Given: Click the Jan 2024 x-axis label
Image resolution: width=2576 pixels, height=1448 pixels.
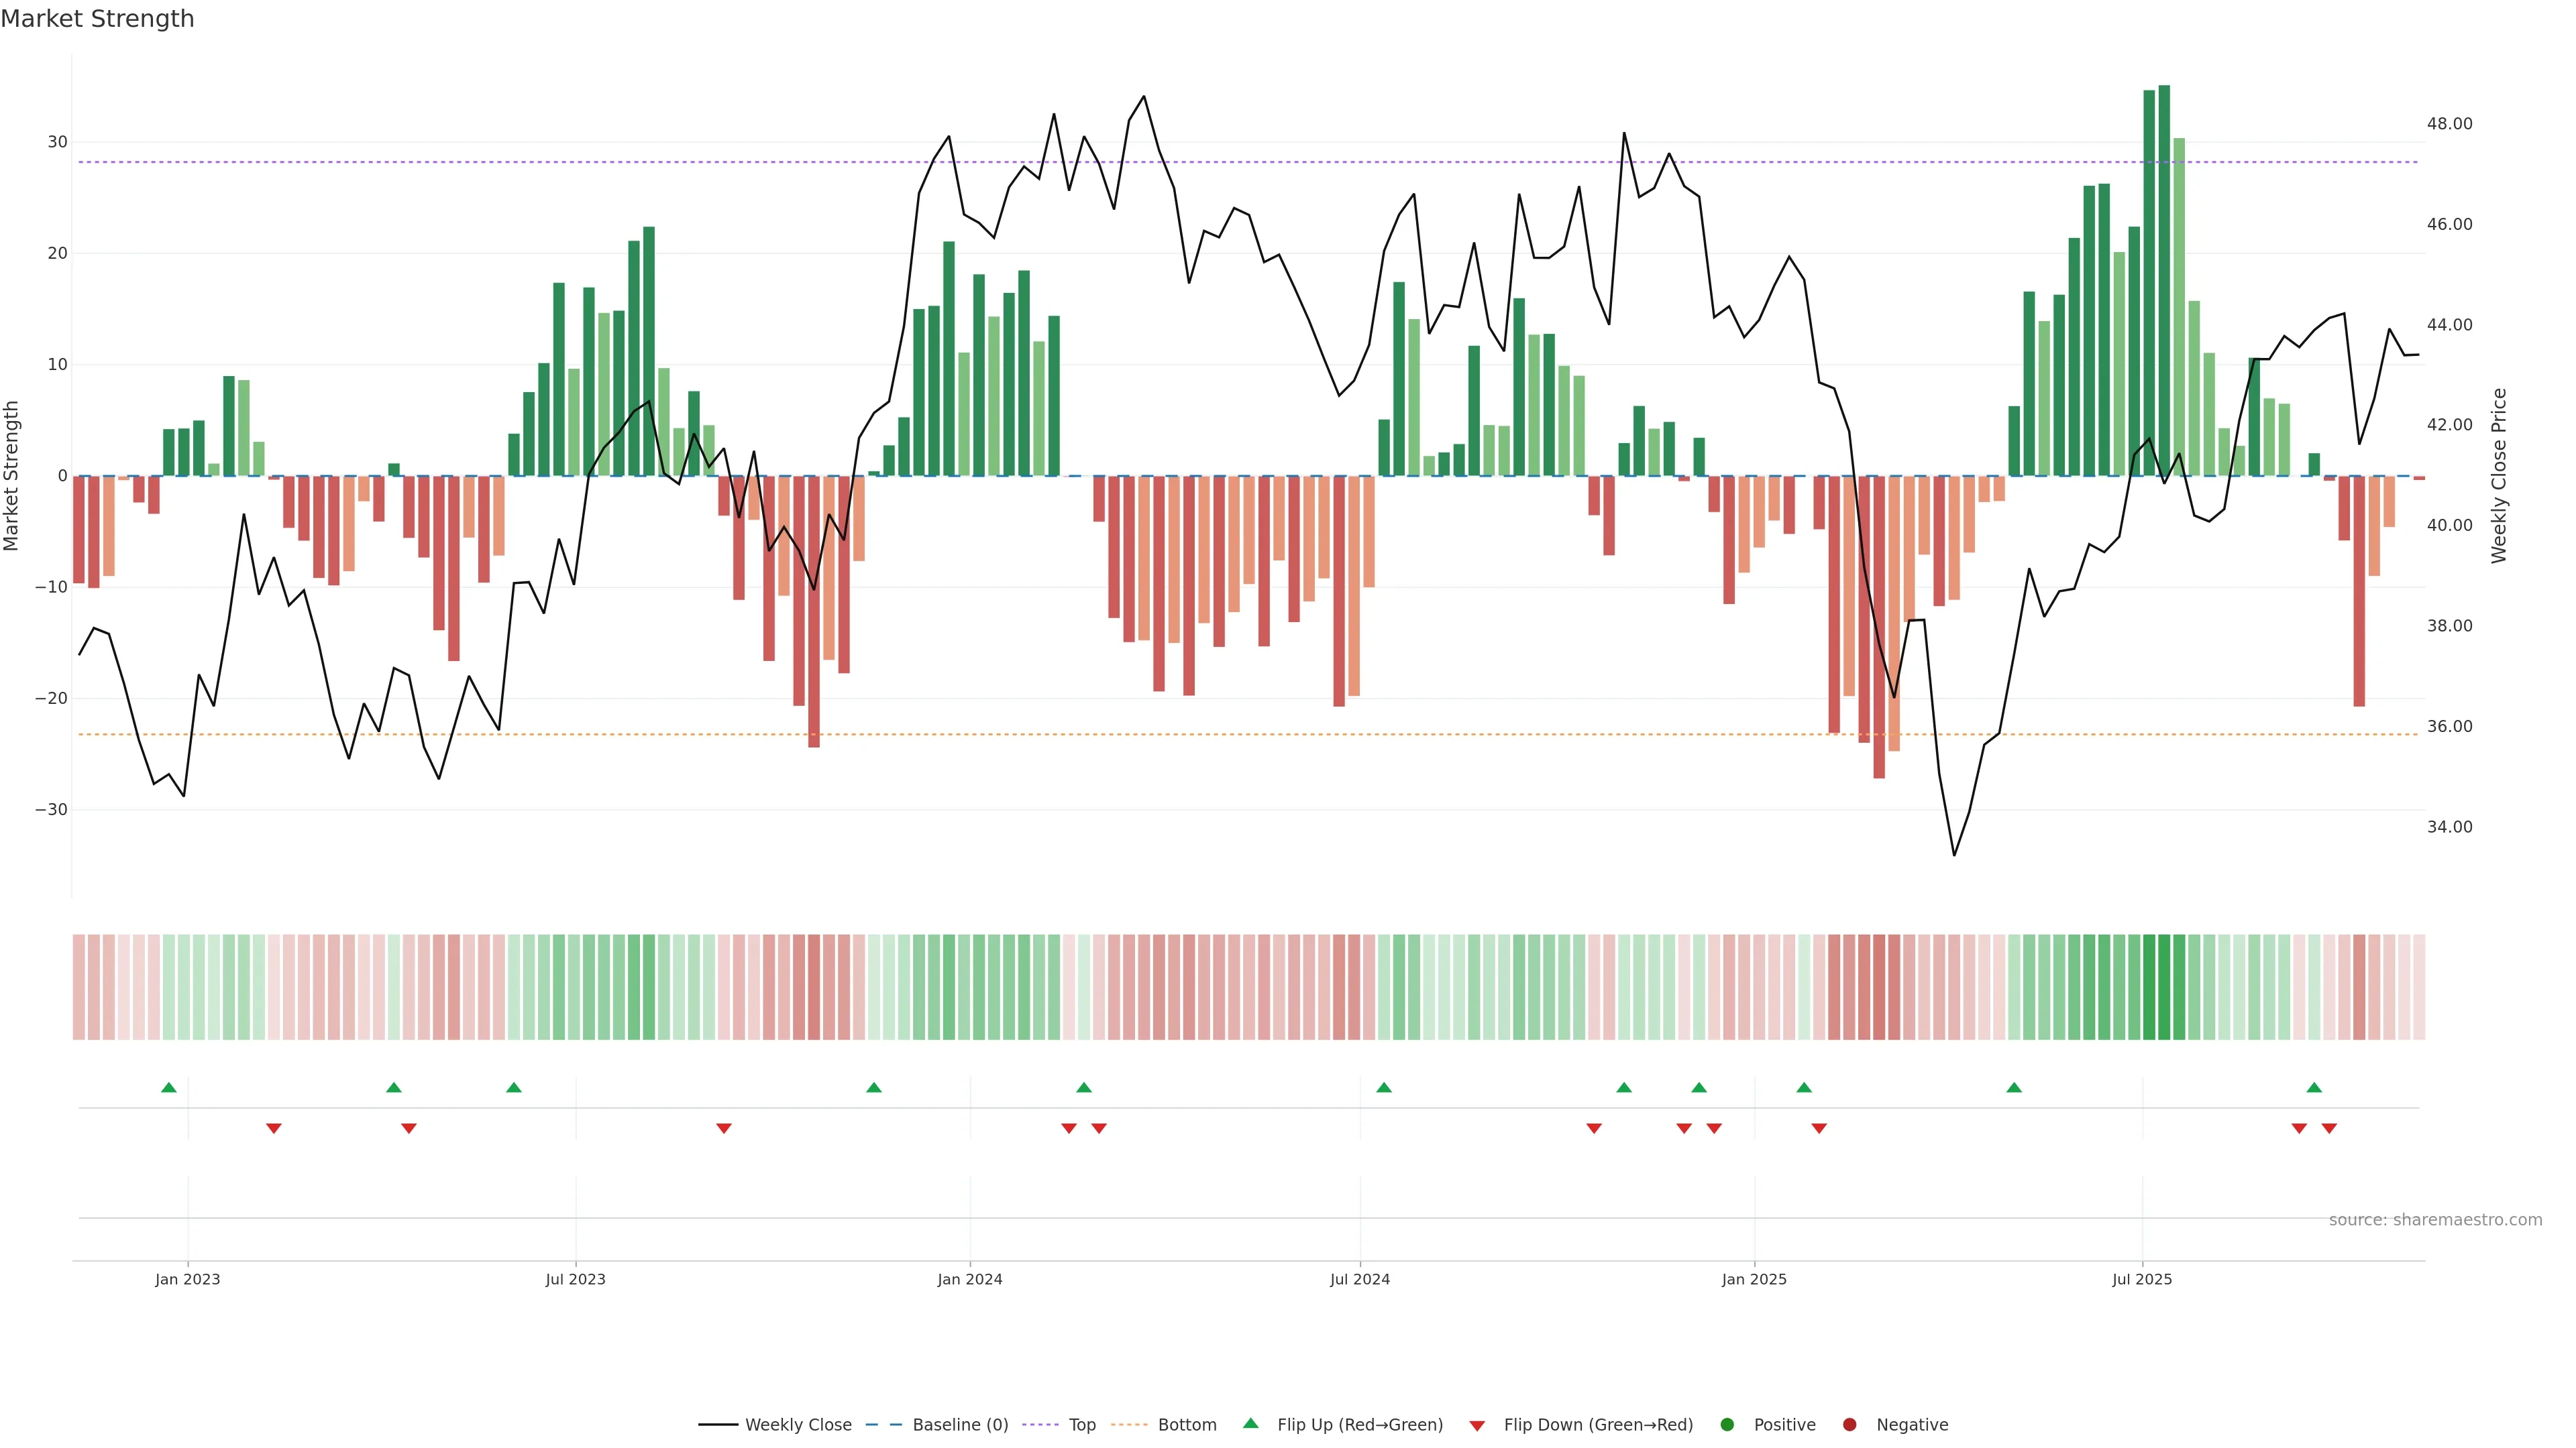Looking at the screenshot, I should [x=969, y=1279].
